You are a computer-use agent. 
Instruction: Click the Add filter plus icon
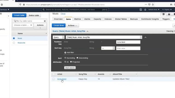(x=65, y=53)
